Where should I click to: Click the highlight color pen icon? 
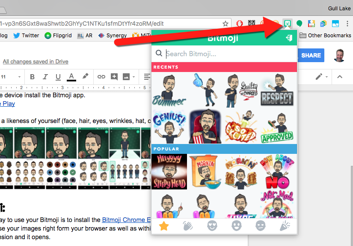[85, 76]
